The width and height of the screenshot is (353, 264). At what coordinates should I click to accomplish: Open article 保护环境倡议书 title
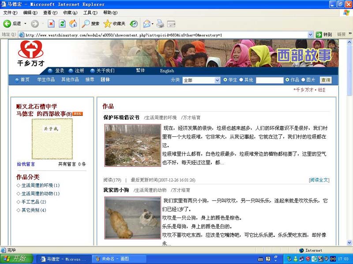121,117
